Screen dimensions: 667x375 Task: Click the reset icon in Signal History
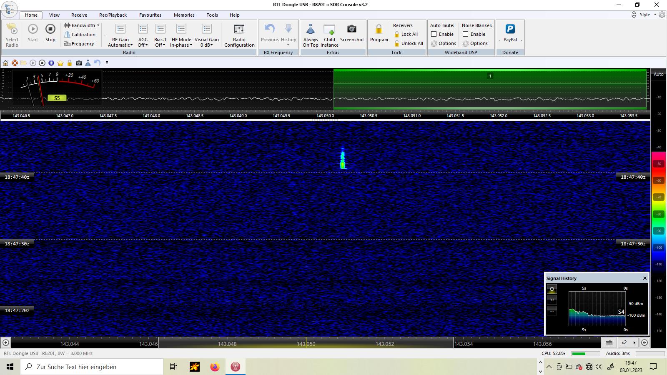point(552,300)
